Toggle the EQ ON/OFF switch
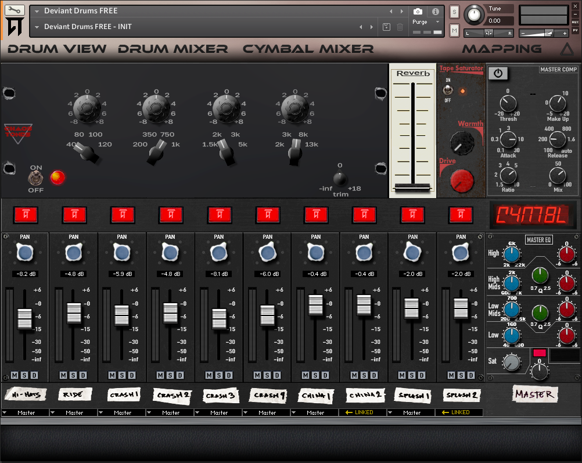The height and width of the screenshot is (463, 582). [35, 178]
